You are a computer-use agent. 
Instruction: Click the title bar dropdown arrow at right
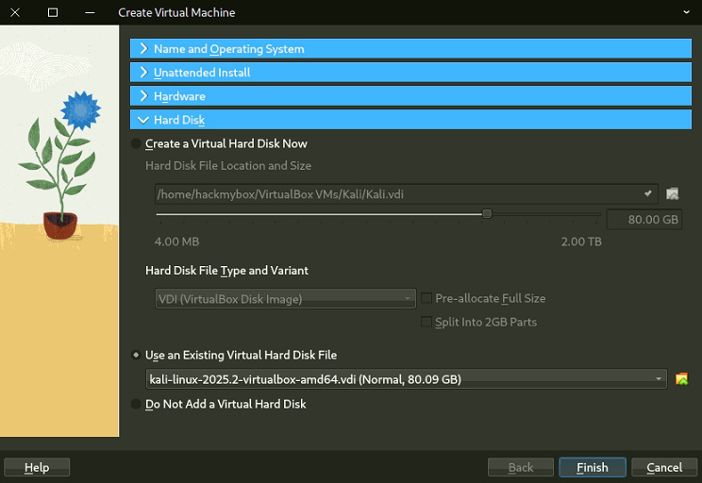tap(687, 13)
